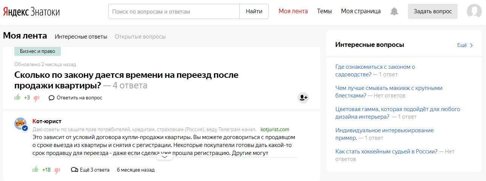The image size is (486, 181).
Task: Open the user profile avatar
Action: pyautogui.click(x=474, y=11)
